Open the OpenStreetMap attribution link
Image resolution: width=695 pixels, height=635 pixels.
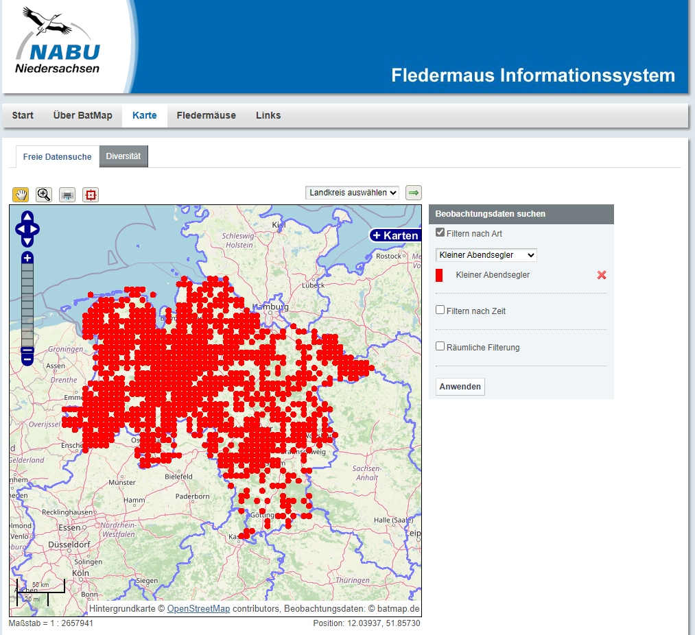pyautogui.click(x=198, y=609)
